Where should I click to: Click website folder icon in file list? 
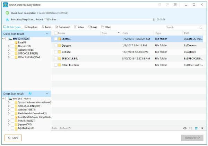point(60,52)
